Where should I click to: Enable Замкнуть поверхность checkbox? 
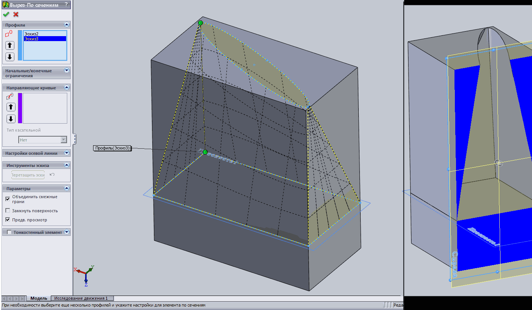(8, 211)
